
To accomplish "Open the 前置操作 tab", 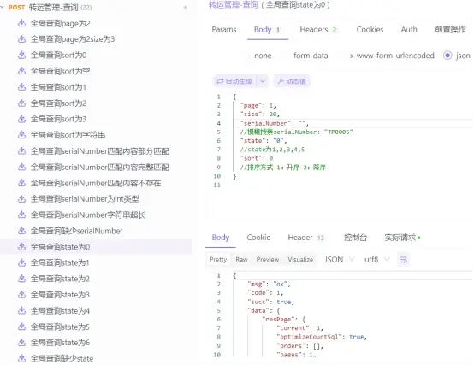I will pos(450,30).
